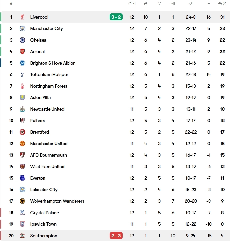Click the Arsenal cannon crest icon
Screen dimensions: 230x241
point(22,51)
